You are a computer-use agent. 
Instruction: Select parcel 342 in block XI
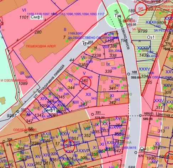click(x=112, y=102)
